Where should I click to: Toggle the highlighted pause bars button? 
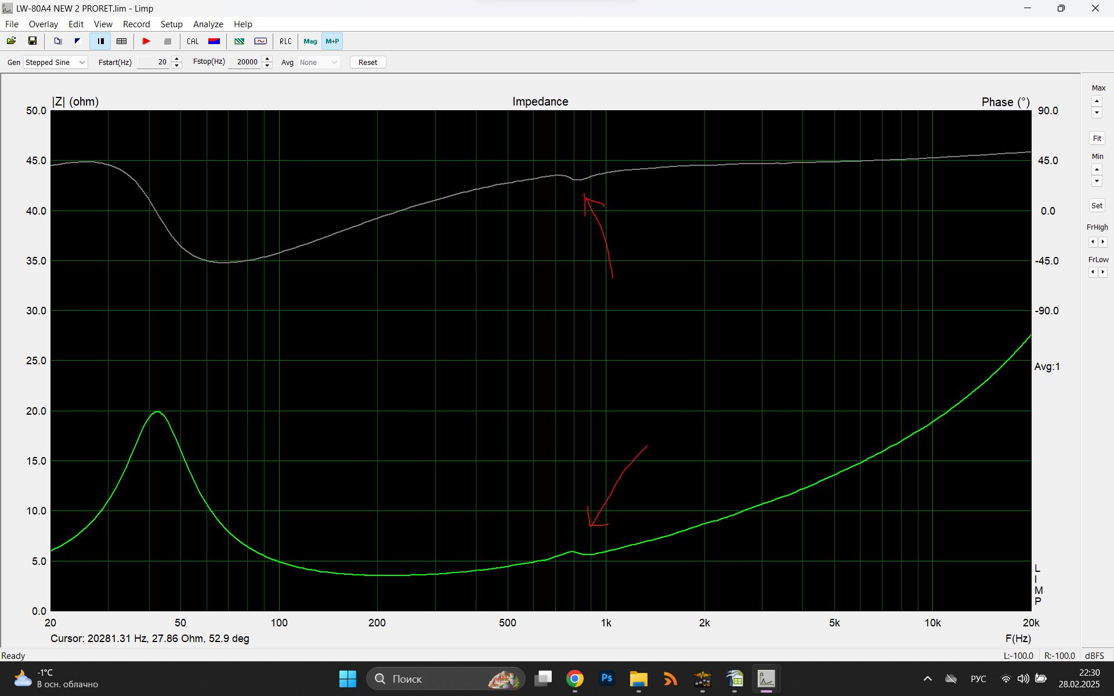pyautogui.click(x=100, y=41)
